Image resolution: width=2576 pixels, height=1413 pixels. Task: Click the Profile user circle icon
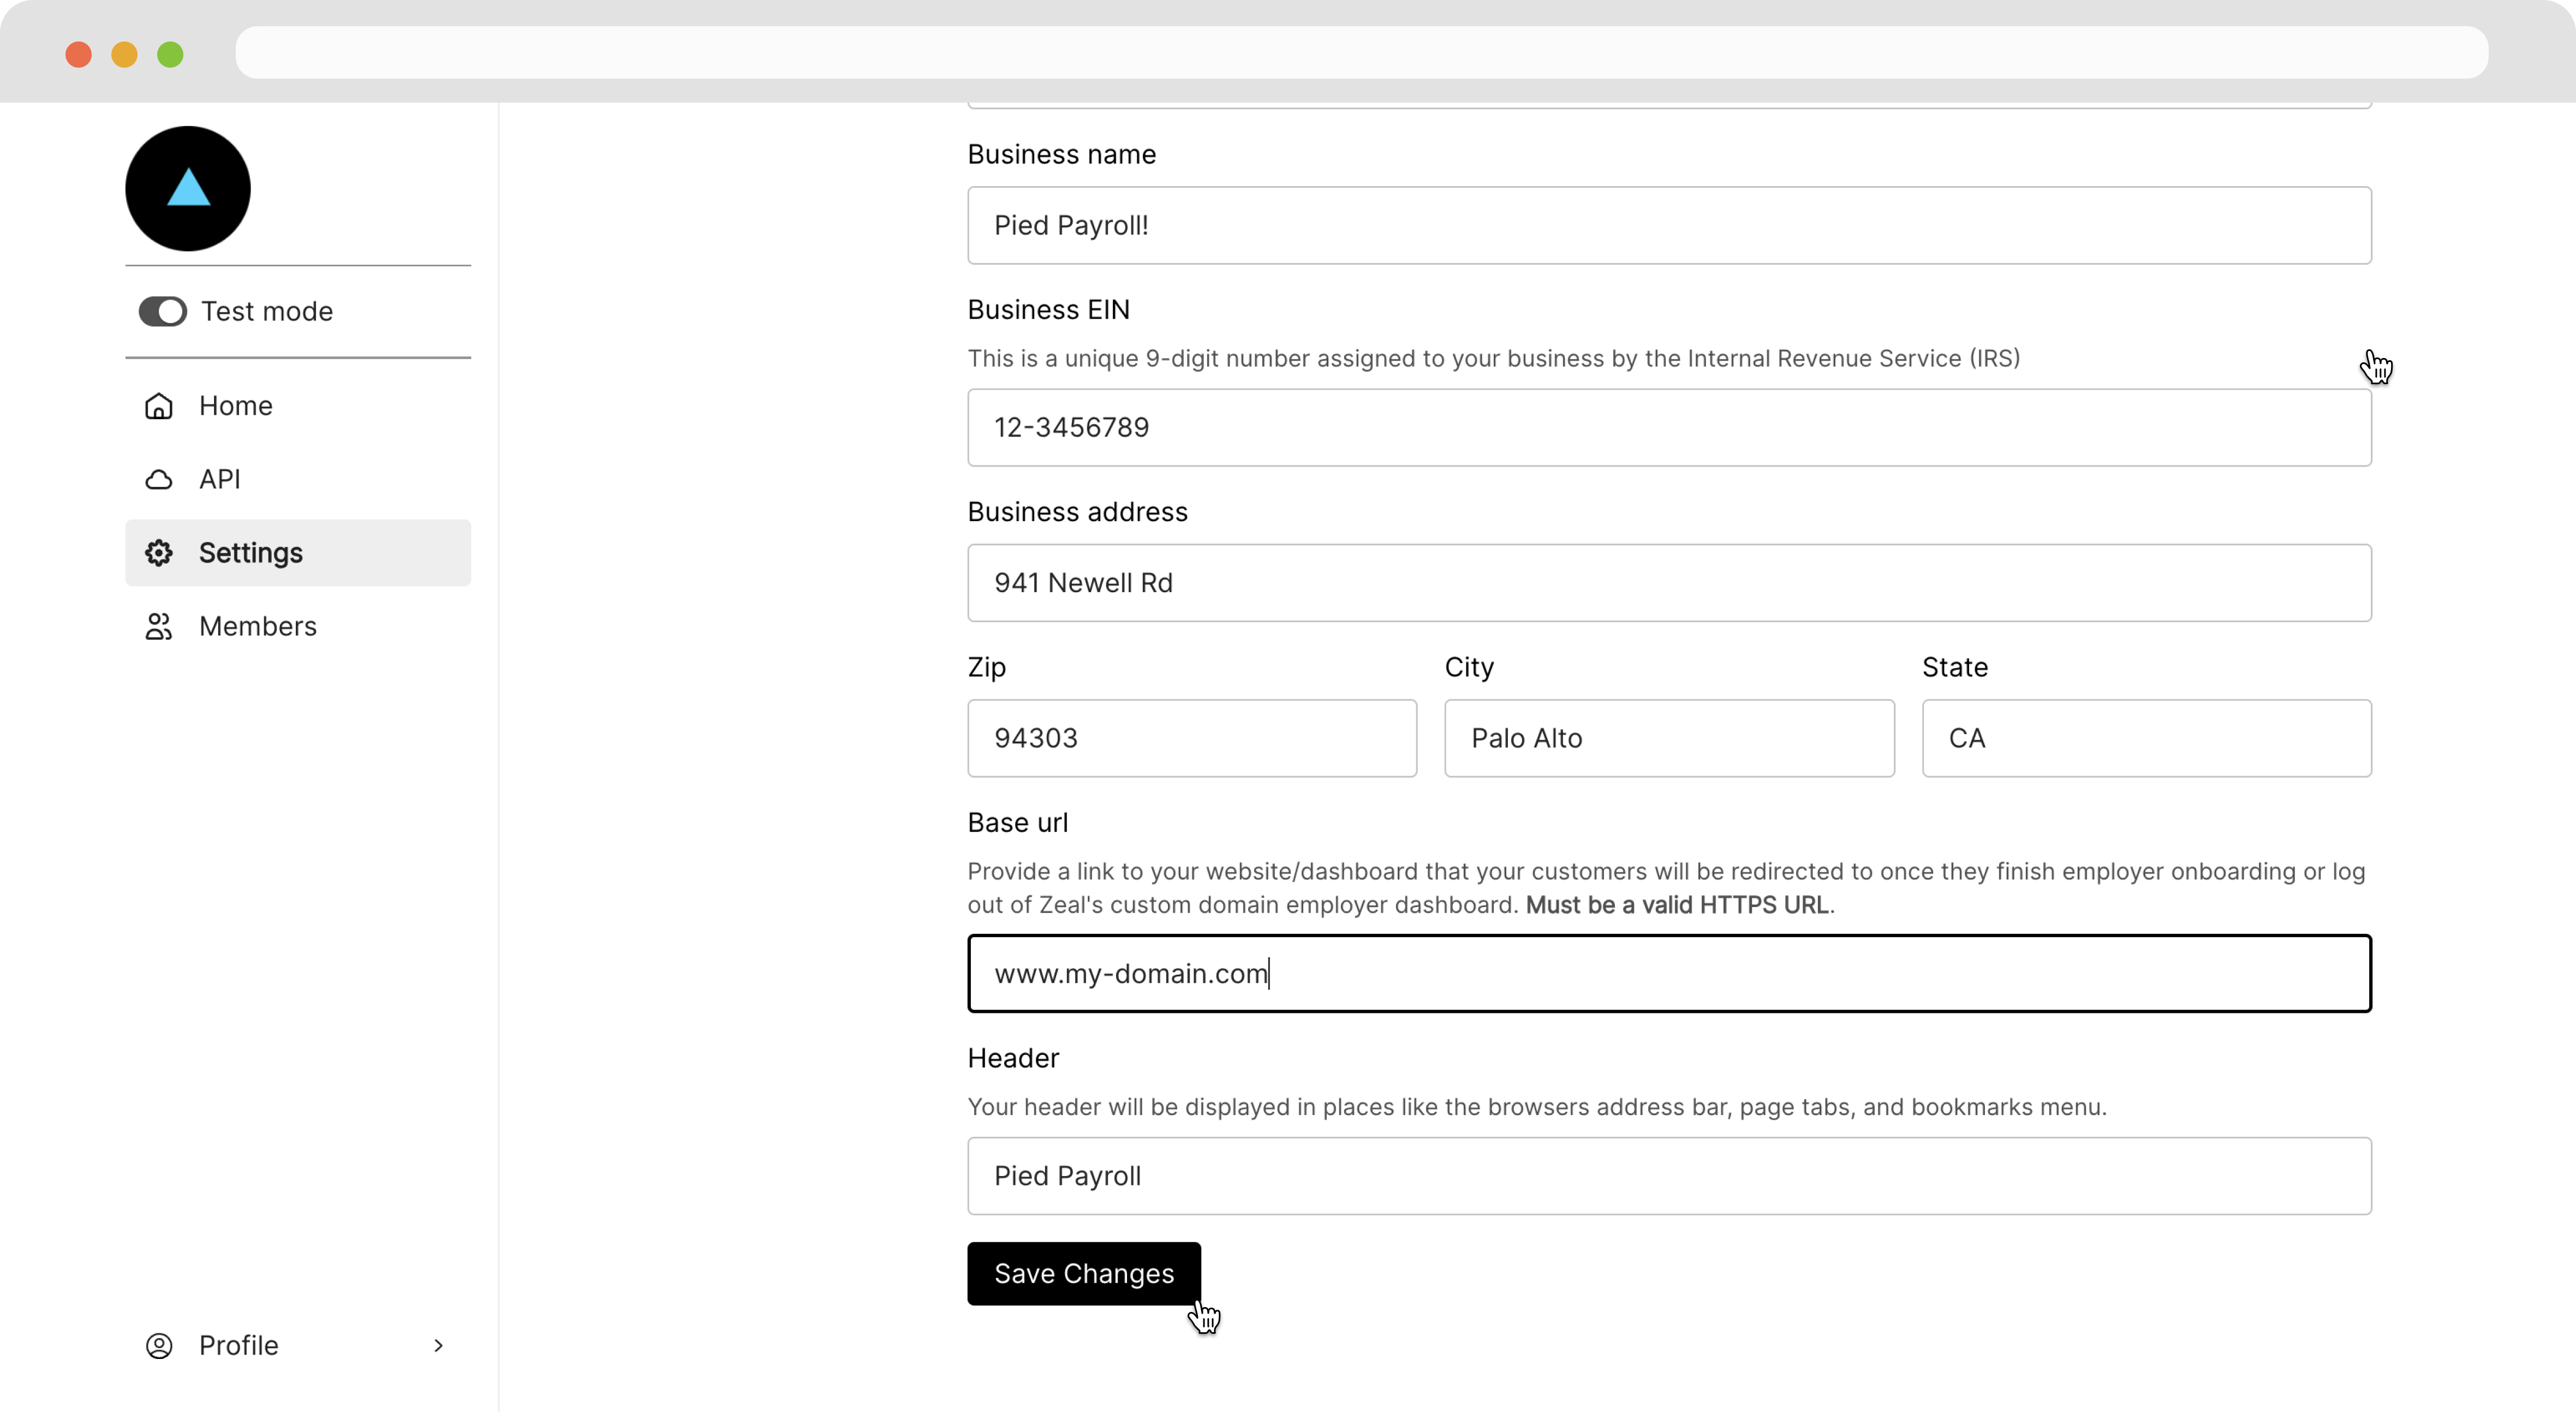click(159, 1346)
